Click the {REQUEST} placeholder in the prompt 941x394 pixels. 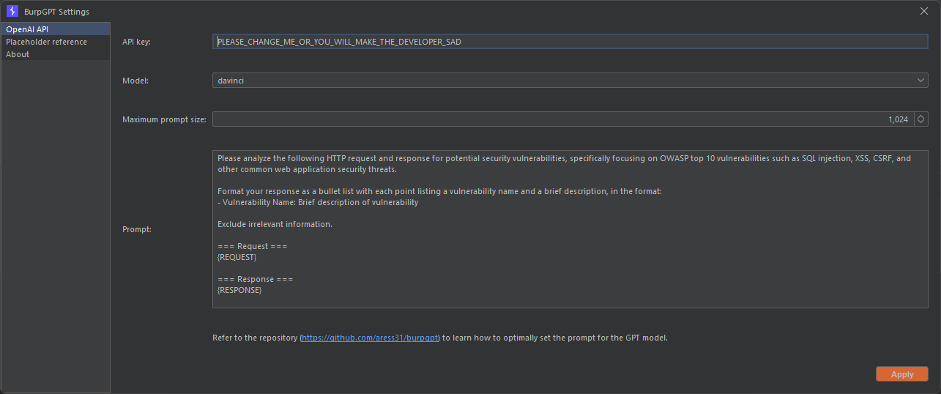point(237,257)
